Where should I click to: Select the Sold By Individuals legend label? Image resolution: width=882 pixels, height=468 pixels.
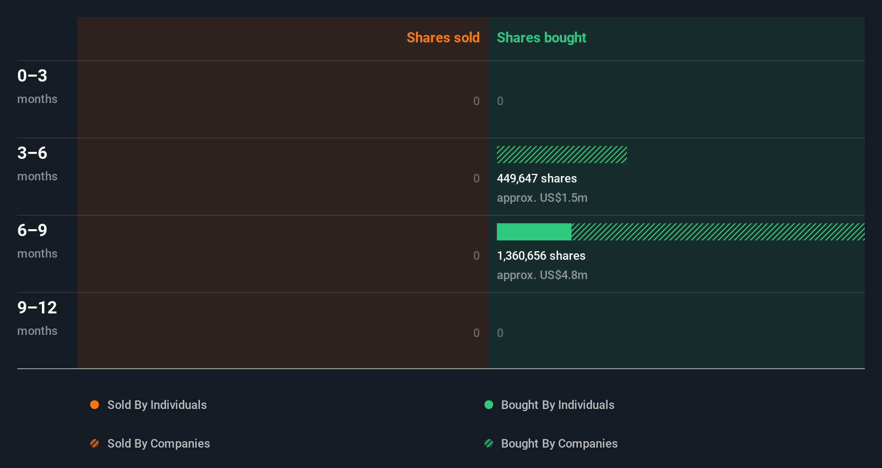pos(157,405)
